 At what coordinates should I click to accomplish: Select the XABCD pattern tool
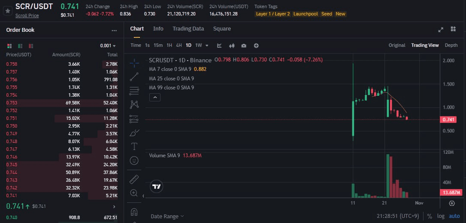pos(134,104)
